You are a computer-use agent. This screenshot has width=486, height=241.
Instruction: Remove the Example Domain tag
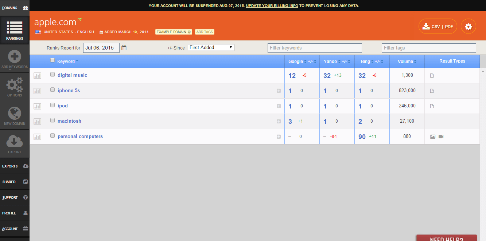pos(189,32)
